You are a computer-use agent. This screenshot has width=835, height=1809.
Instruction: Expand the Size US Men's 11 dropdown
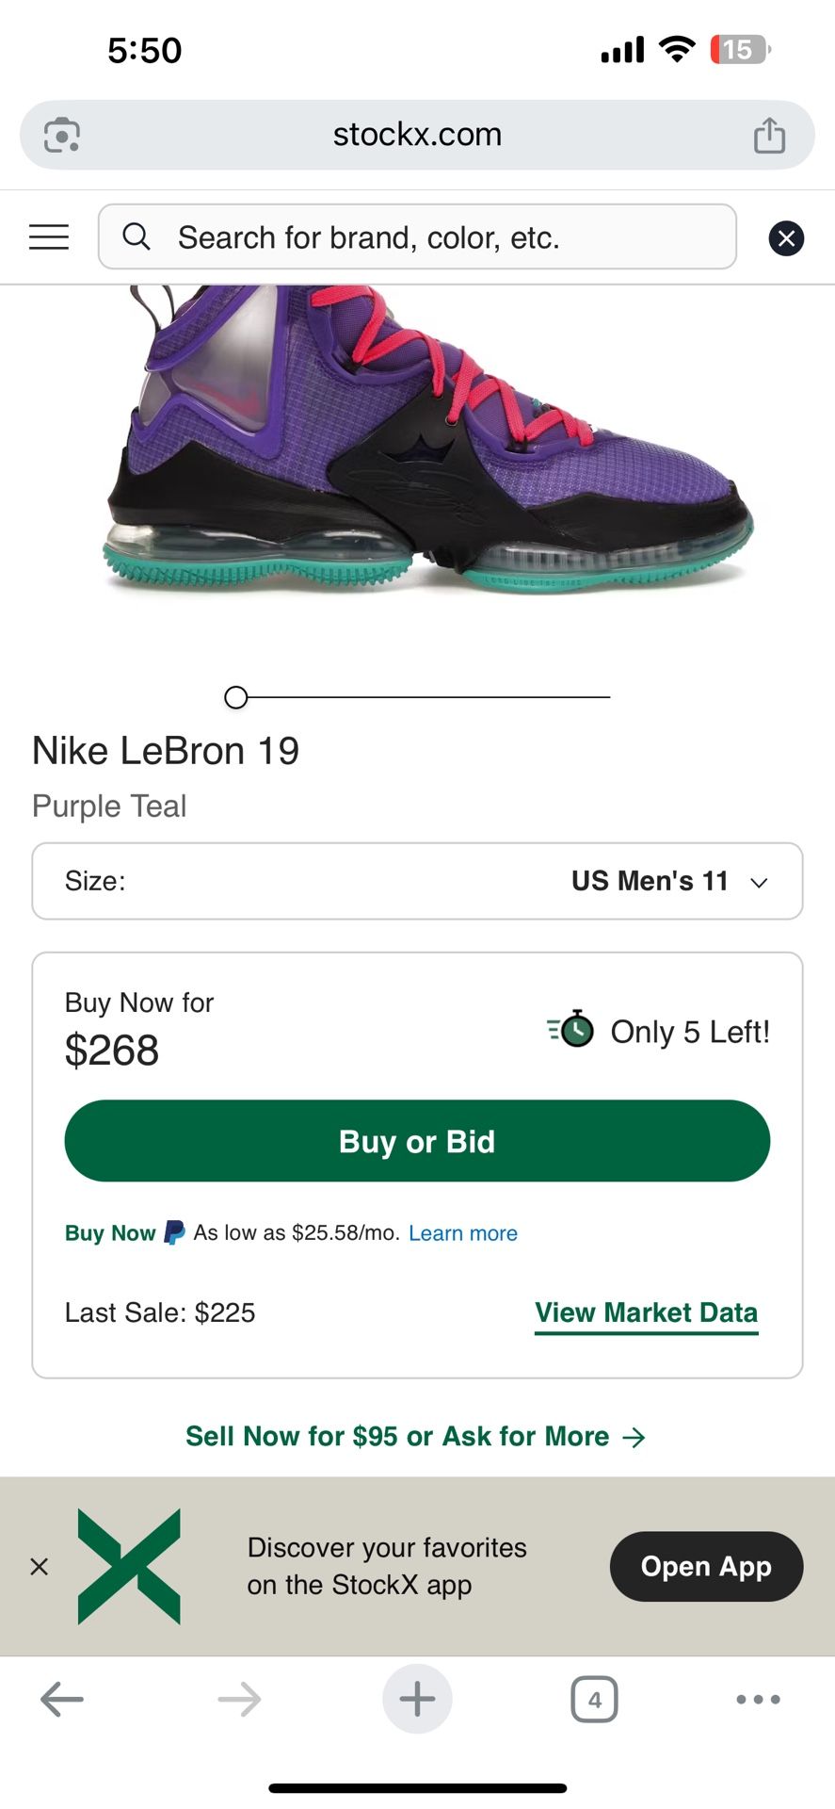pos(417,881)
